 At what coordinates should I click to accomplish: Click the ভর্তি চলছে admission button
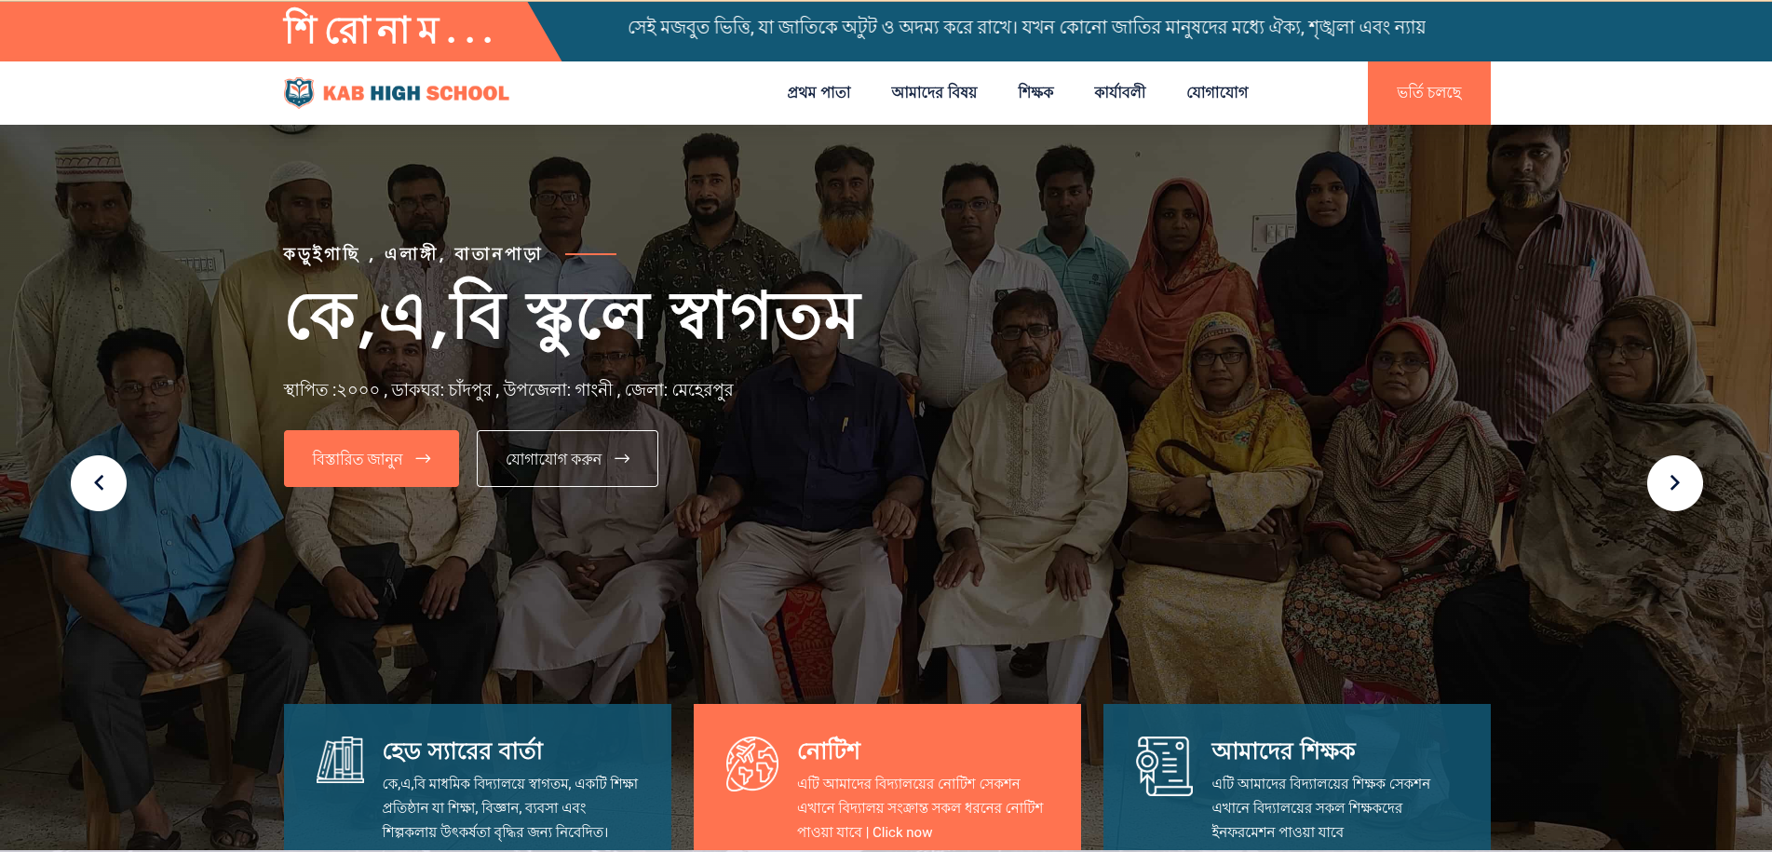pos(1428,93)
